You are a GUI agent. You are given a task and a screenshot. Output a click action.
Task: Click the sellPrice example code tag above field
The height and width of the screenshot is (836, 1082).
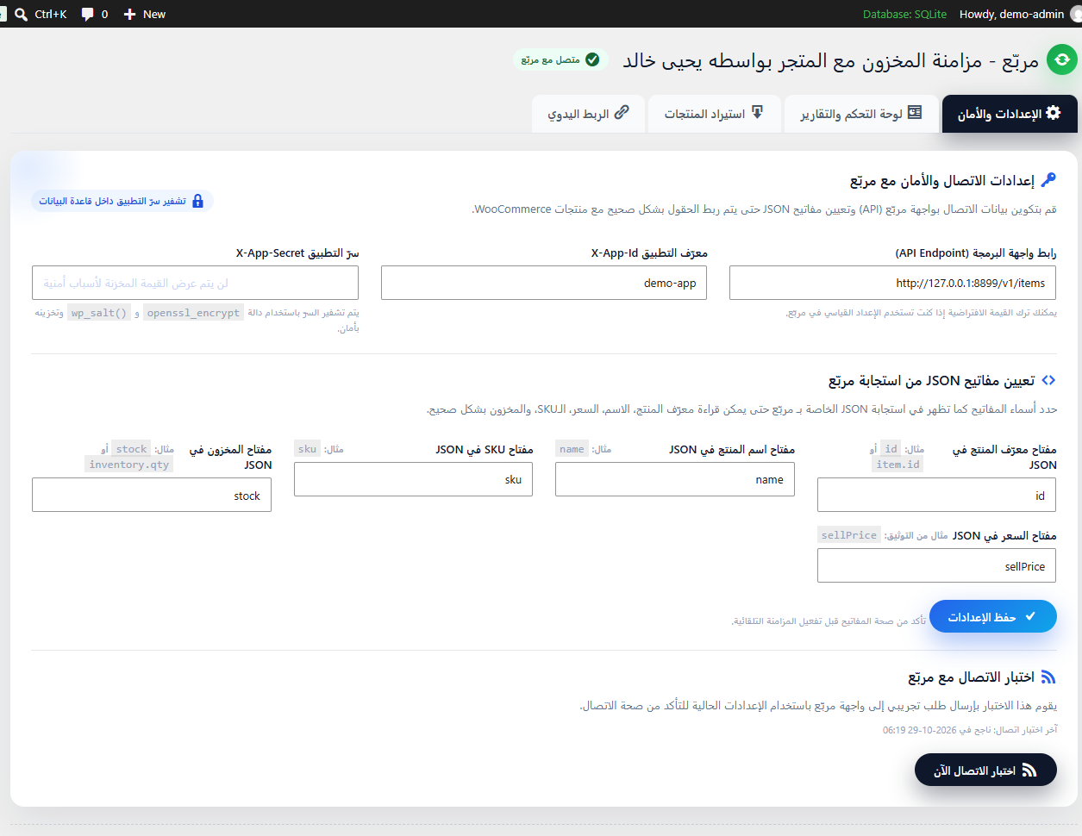point(849,535)
